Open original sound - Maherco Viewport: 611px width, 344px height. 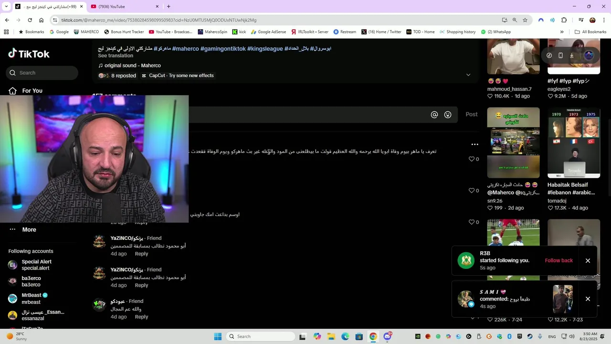coord(129,65)
